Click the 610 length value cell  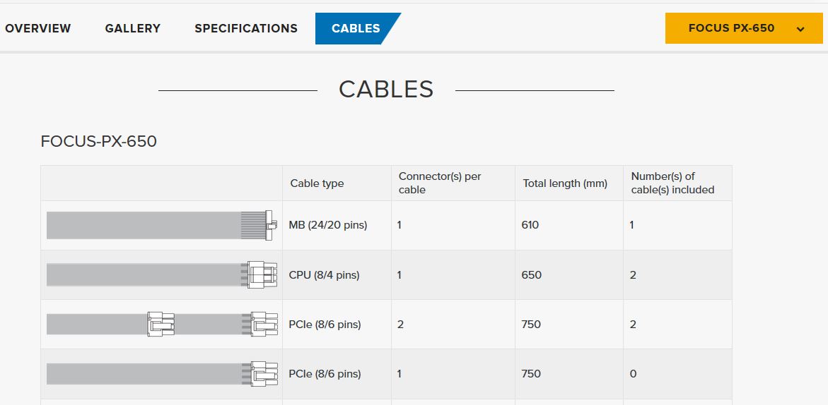coord(530,225)
